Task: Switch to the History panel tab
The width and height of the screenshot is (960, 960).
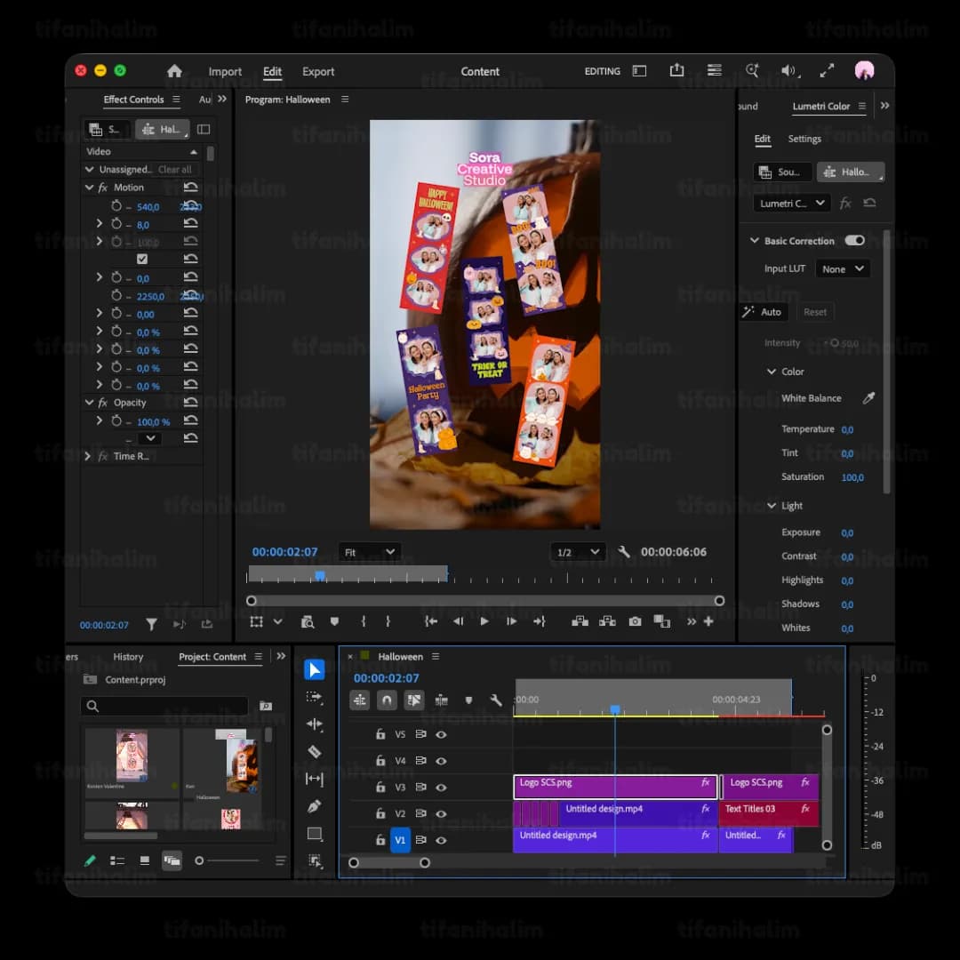Action: click(x=128, y=656)
